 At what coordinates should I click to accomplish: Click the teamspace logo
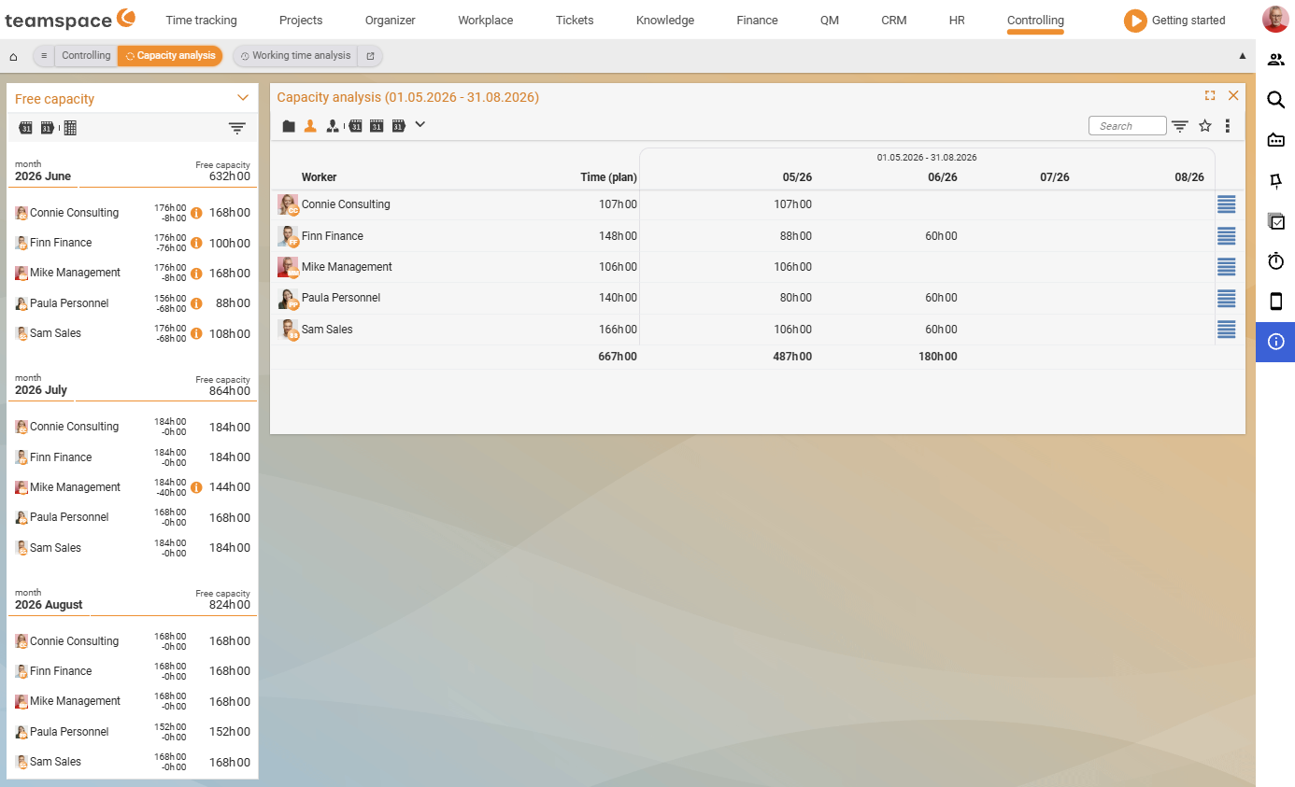click(70, 19)
